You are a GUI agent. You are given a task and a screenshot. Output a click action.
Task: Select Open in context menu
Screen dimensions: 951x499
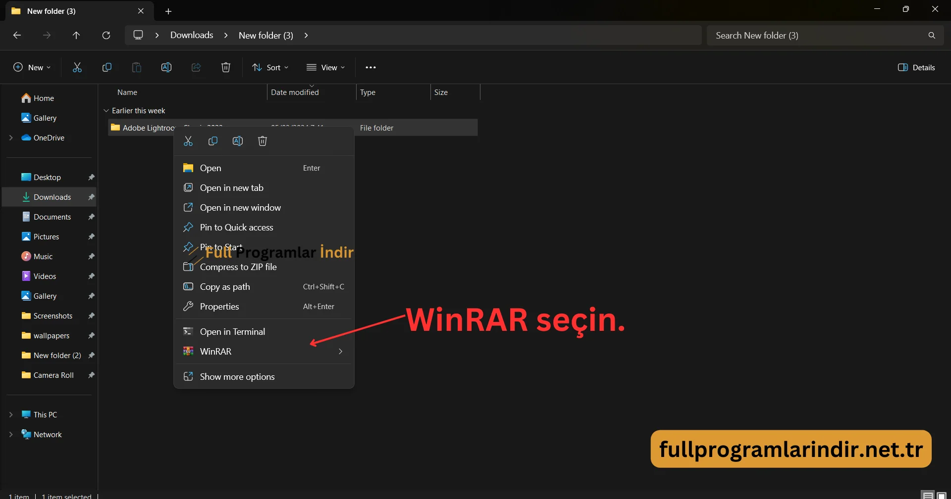[x=264, y=168]
